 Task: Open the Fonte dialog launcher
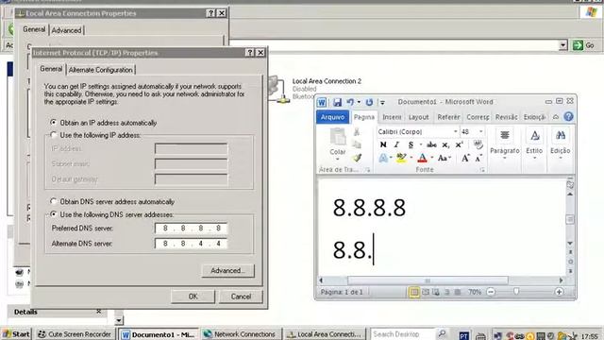[x=482, y=170]
